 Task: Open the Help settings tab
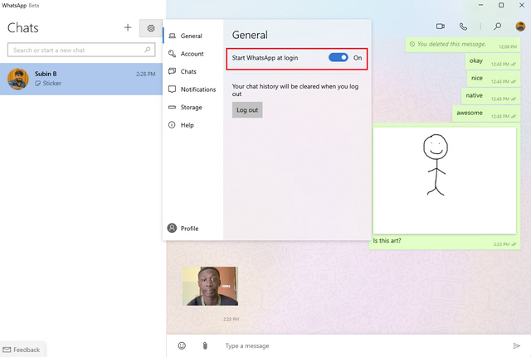click(x=193, y=125)
